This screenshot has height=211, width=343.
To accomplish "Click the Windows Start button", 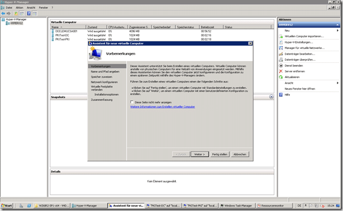I will click(7, 205).
